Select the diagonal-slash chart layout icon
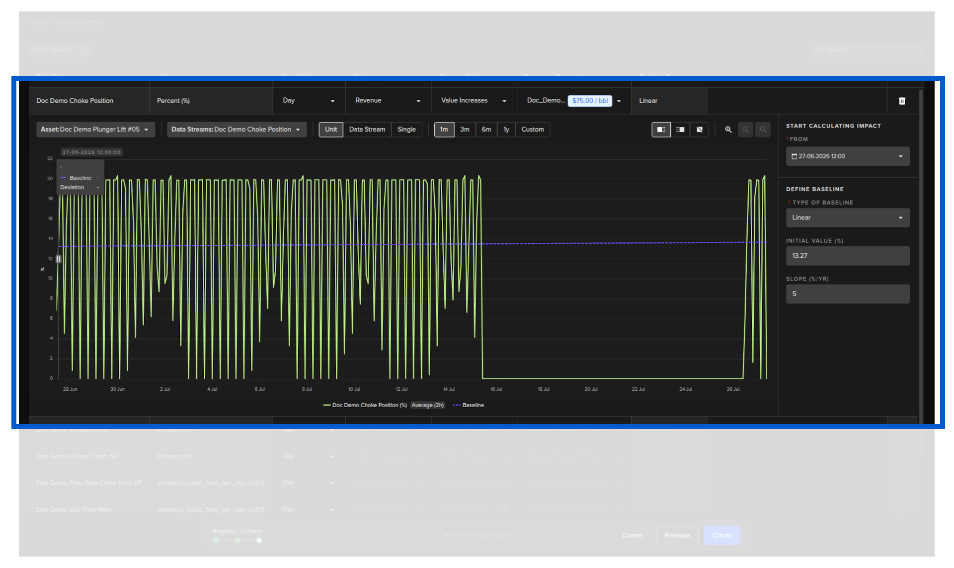This screenshot has width=954, height=568. pos(700,130)
